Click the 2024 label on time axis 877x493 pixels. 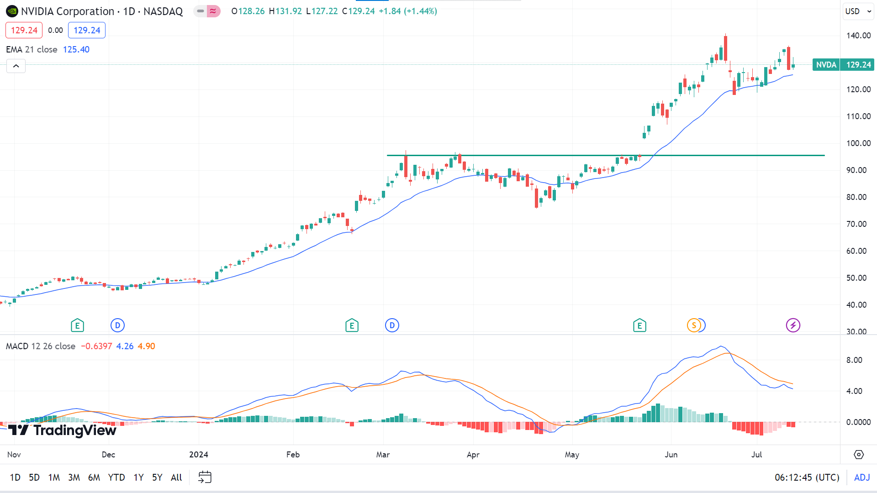(199, 455)
